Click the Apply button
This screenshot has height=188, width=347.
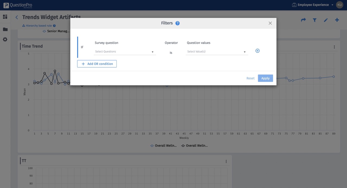tap(265, 78)
